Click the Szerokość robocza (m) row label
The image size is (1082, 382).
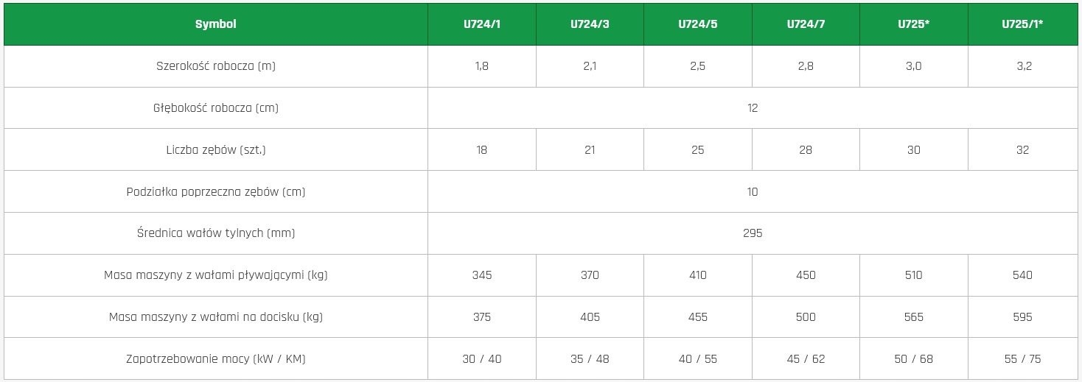click(215, 66)
